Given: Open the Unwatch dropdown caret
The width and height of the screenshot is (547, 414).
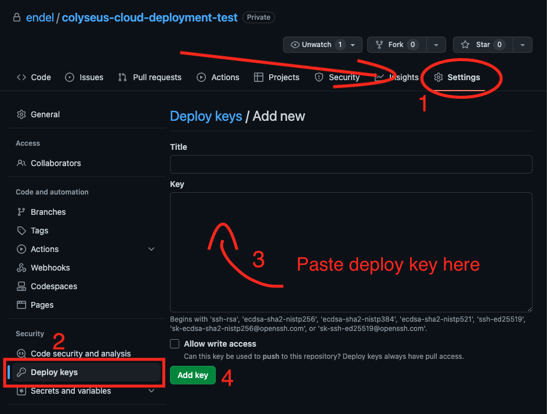Looking at the screenshot, I should tap(353, 45).
